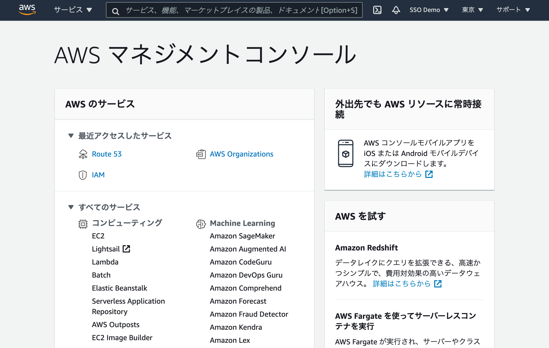Open the IAM link
Image resolution: width=549 pixels, height=348 pixels.
98,175
